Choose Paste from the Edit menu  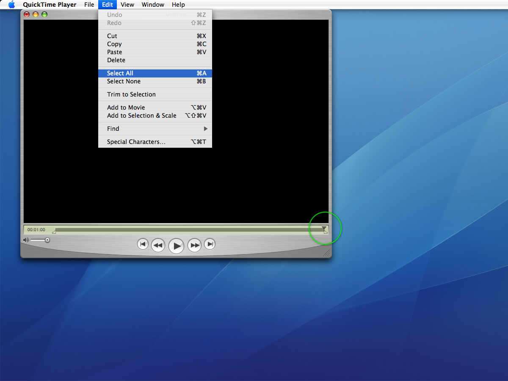[x=155, y=52]
